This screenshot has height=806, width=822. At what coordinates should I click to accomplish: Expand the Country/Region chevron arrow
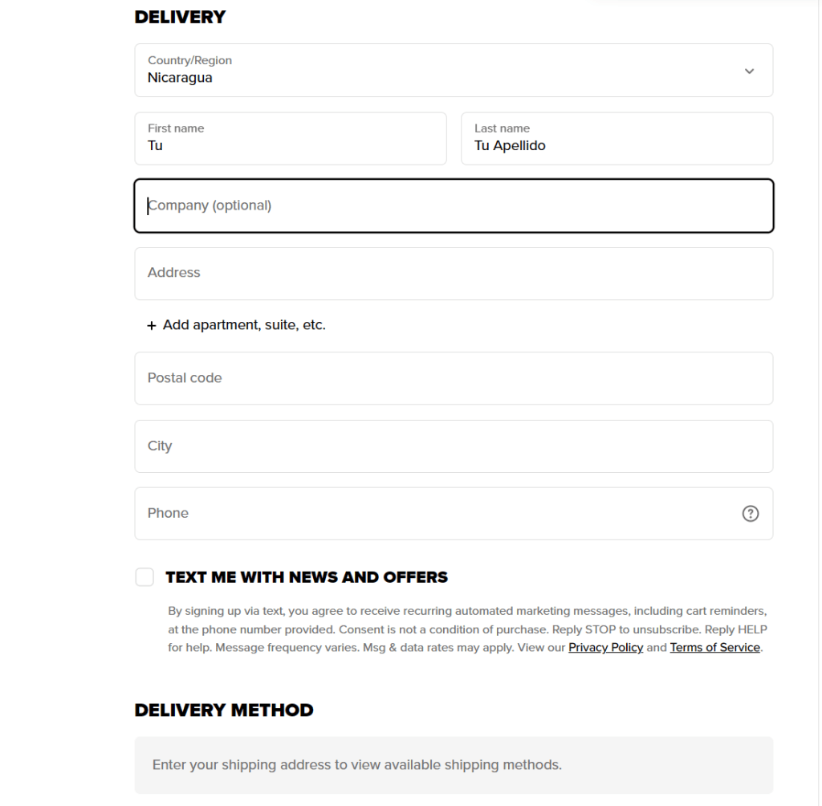749,71
